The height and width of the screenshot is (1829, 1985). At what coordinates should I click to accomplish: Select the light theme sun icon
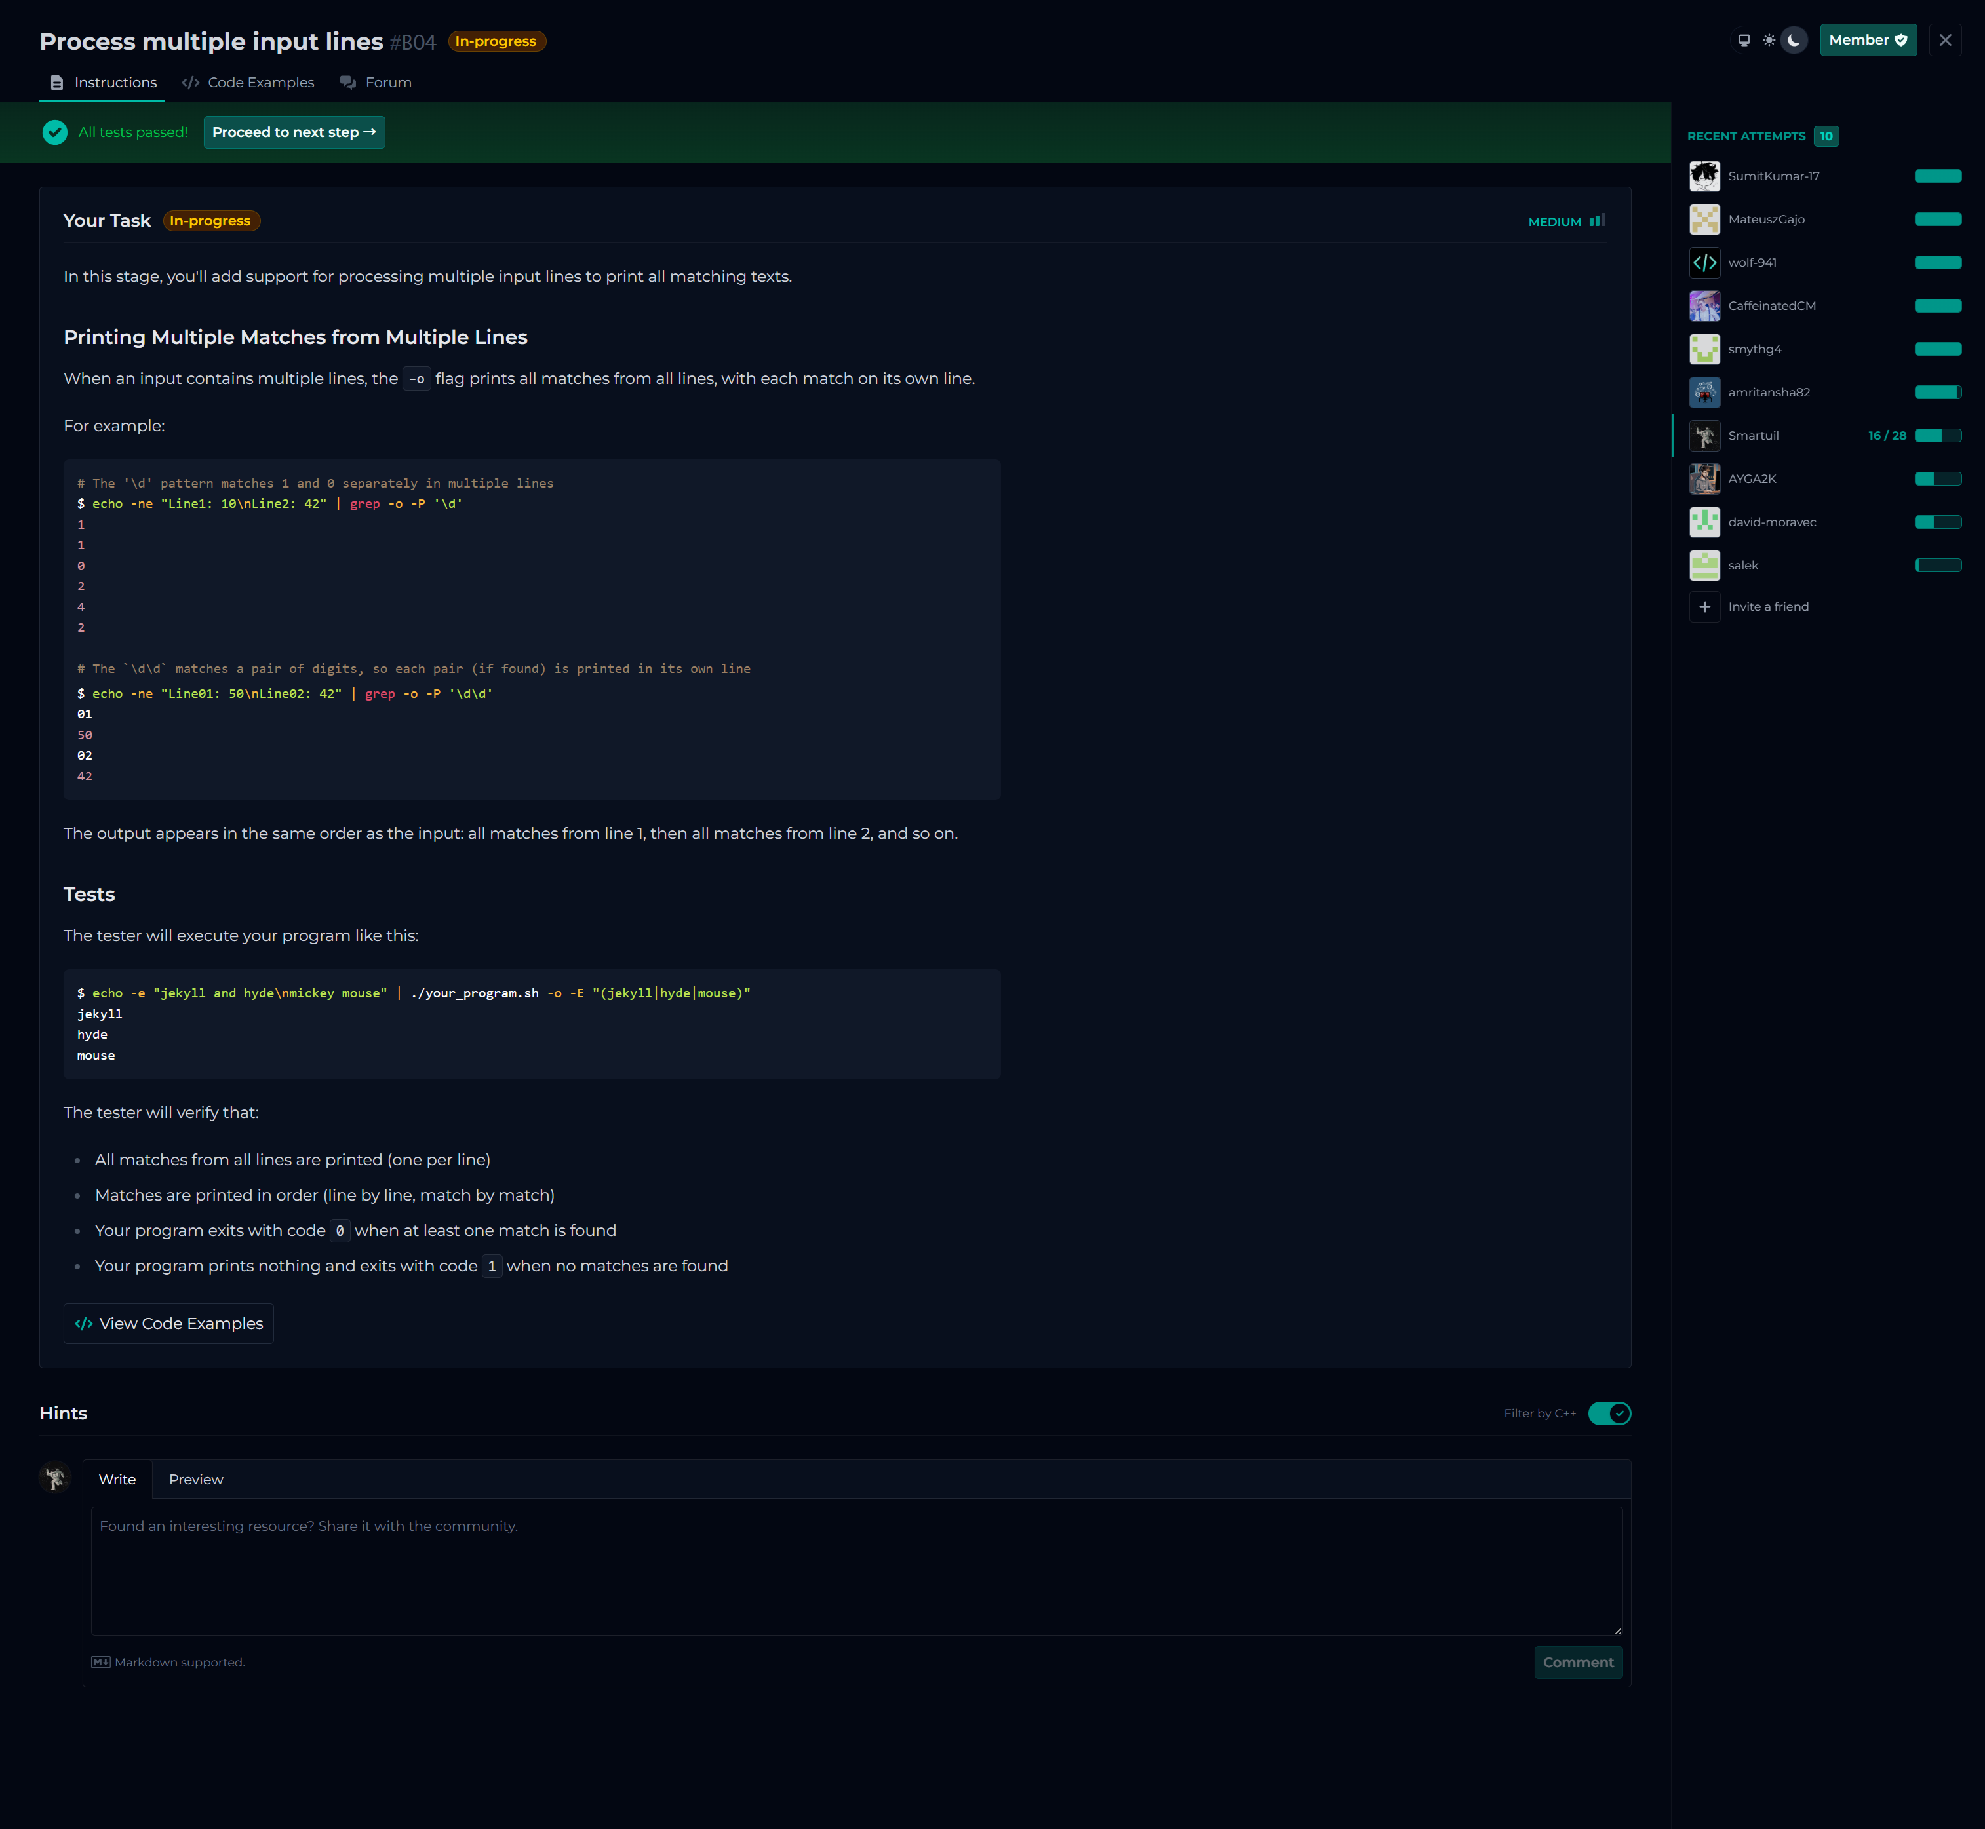click(1768, 41)
